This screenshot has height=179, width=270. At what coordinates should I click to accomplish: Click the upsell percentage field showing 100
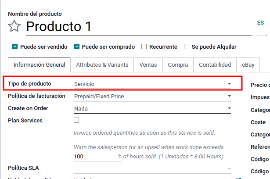[x=94, y=157]
